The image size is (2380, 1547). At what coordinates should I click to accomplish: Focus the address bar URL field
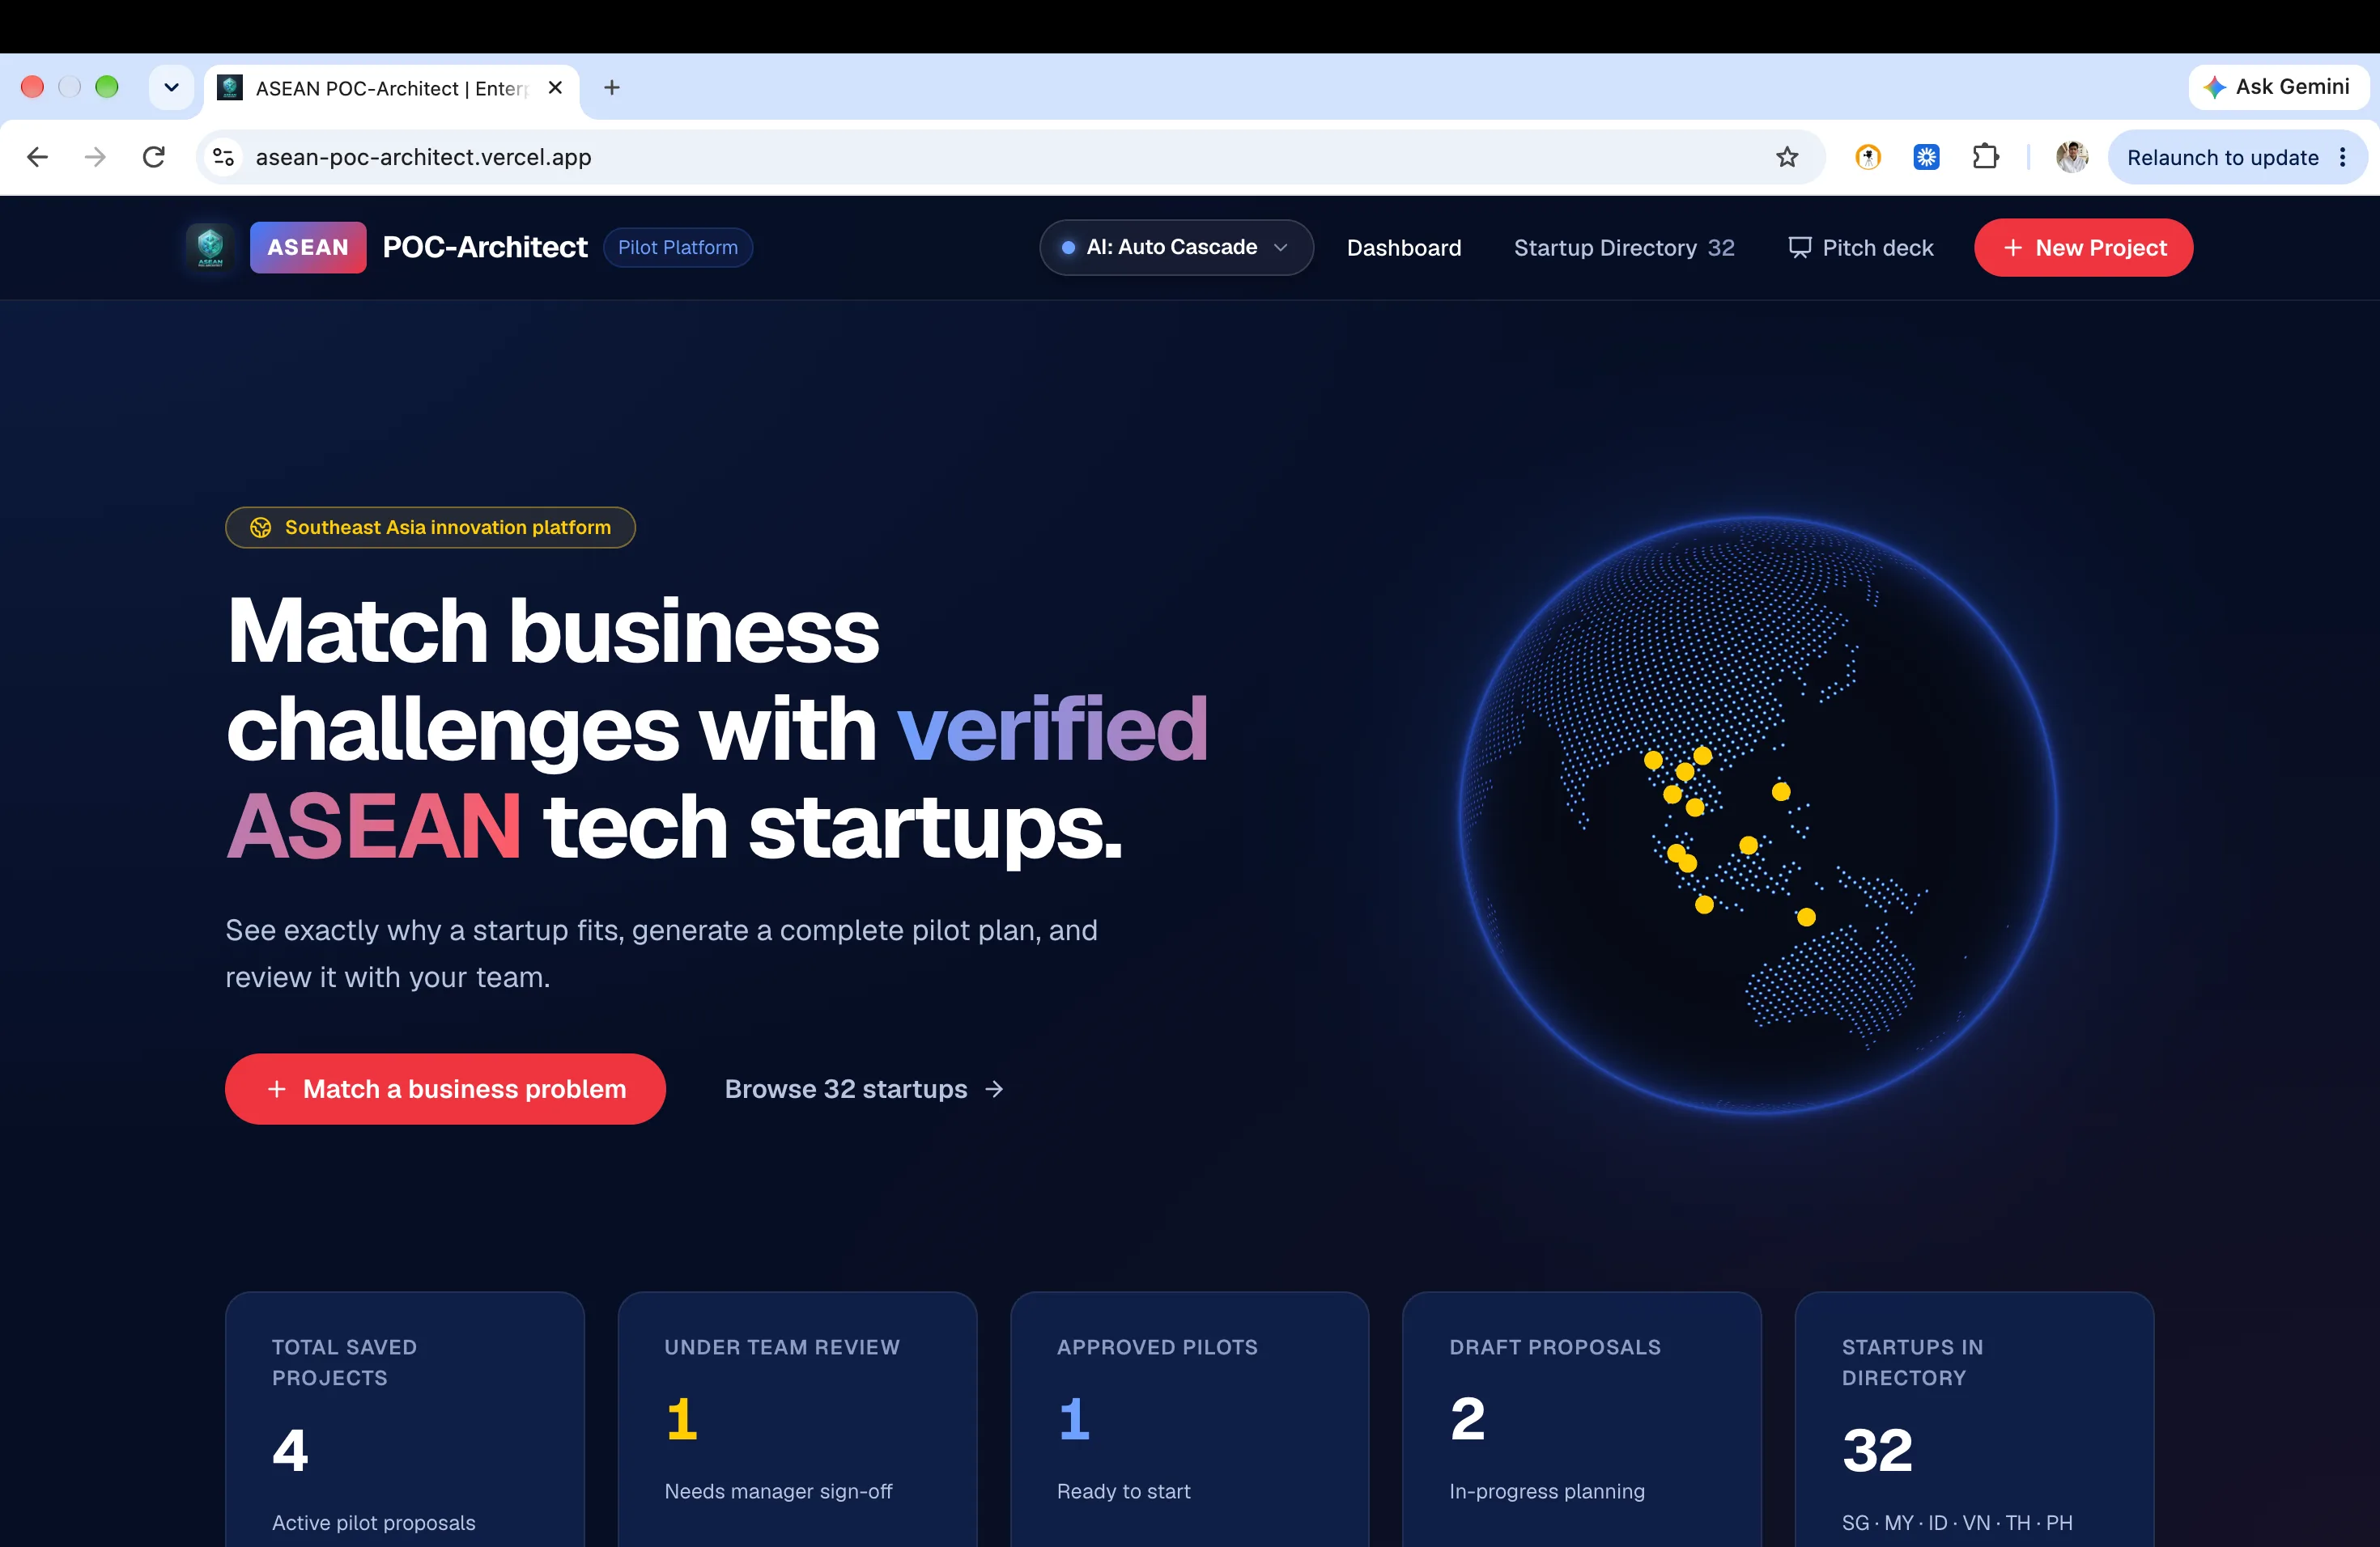point(1000,157)
